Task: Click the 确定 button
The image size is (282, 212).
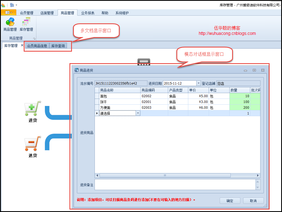Action: 230,201
